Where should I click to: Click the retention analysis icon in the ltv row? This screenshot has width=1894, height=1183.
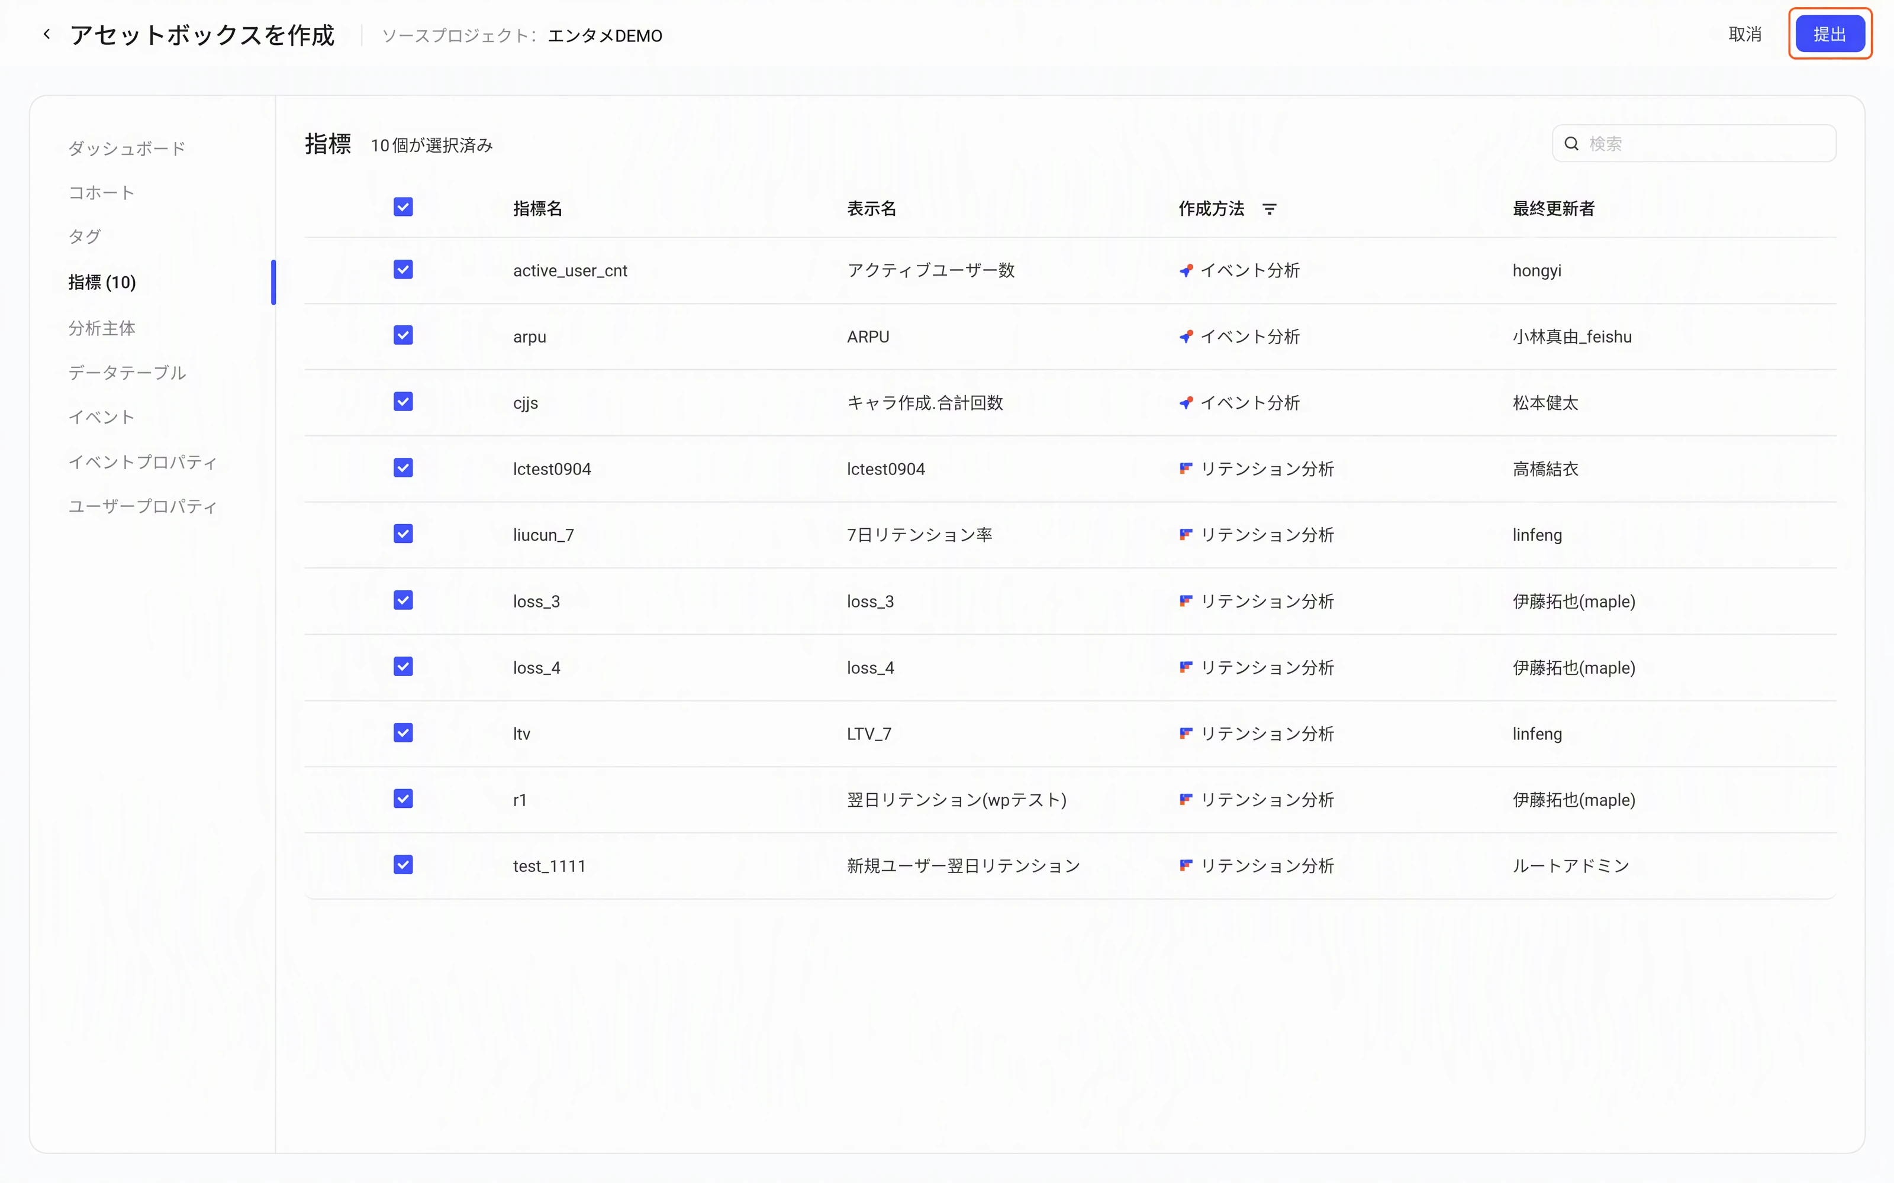(x=1186, y=733)
